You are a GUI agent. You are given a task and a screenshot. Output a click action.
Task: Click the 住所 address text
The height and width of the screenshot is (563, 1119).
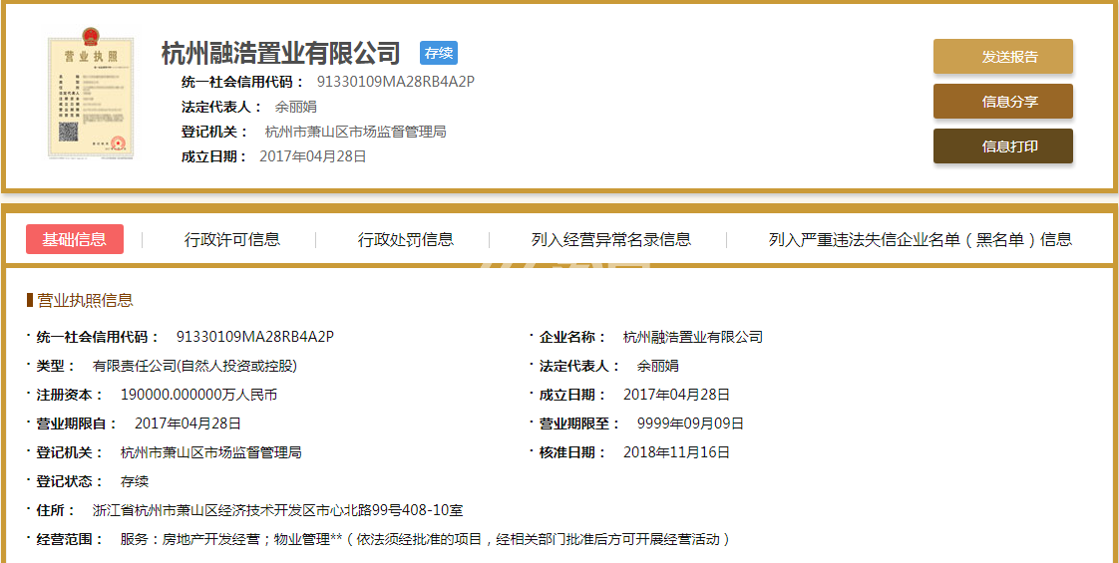[x=278, y=510]
